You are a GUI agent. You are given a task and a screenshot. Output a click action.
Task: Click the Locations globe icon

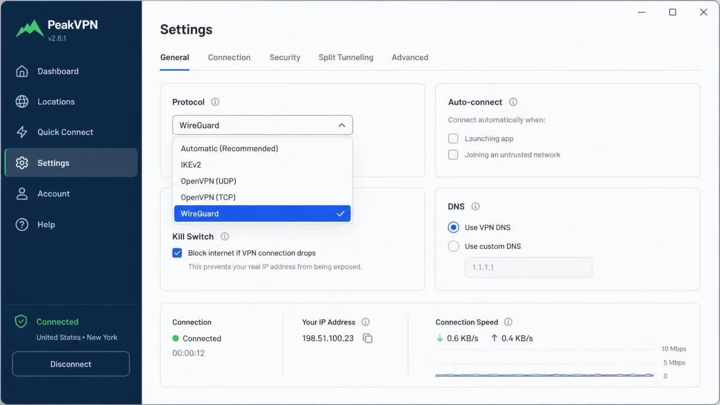(x=22, y=102)
